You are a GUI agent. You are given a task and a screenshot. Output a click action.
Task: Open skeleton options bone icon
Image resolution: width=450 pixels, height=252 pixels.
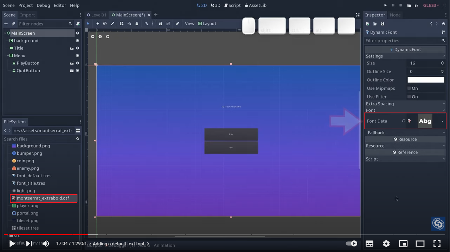point(178,23)
